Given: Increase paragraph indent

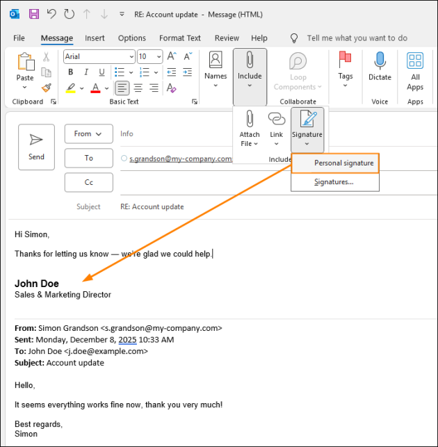Looking at the screenshot, I should click(187, 72).
